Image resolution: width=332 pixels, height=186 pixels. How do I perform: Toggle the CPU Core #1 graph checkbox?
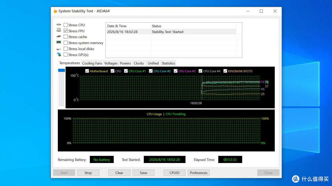tap(126, 71)
